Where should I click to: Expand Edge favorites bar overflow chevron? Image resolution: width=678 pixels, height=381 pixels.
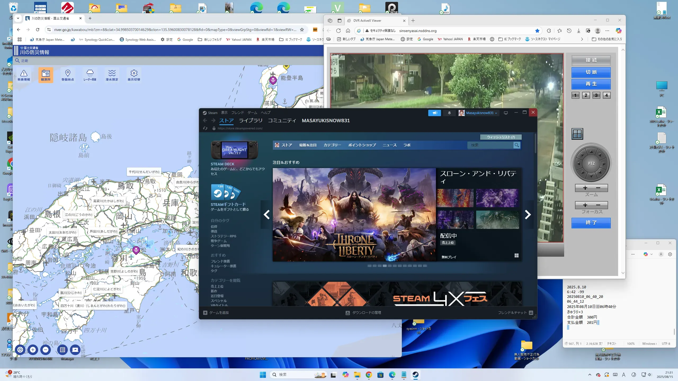582,39
